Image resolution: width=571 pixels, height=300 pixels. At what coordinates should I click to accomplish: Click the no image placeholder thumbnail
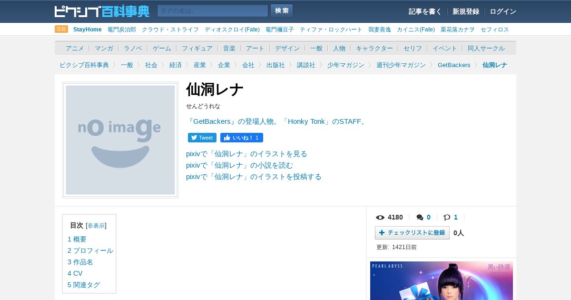pos(120,140)
